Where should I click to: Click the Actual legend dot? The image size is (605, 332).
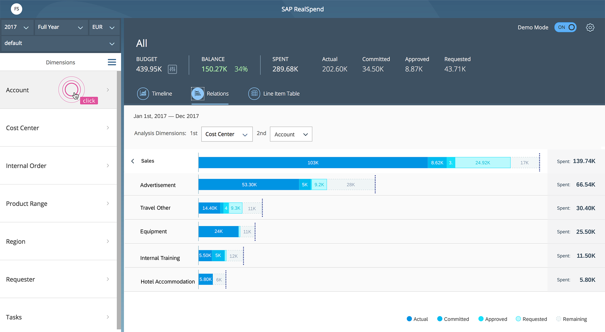click(x=409, y=319)
